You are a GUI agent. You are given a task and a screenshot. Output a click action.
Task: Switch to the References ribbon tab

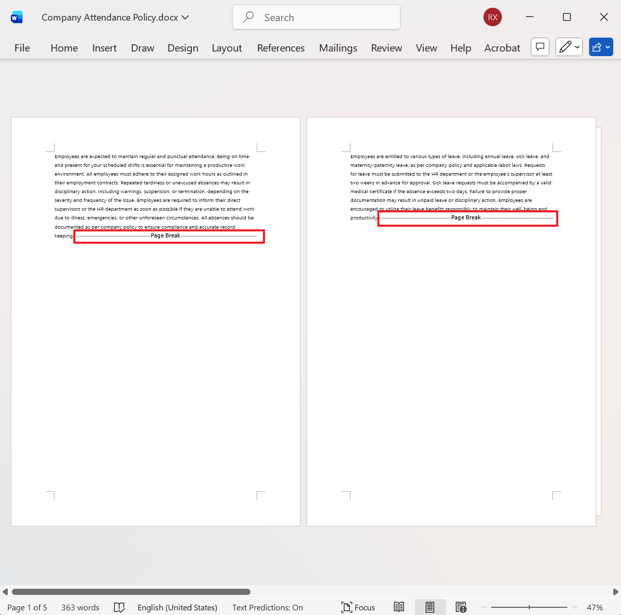tap(281, 47)
